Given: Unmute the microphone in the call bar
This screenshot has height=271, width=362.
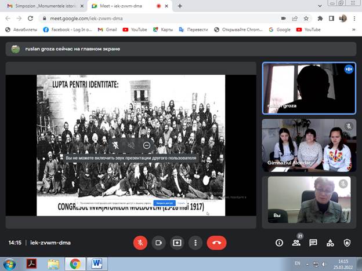Looking at the screenshot, I should 140,243.
